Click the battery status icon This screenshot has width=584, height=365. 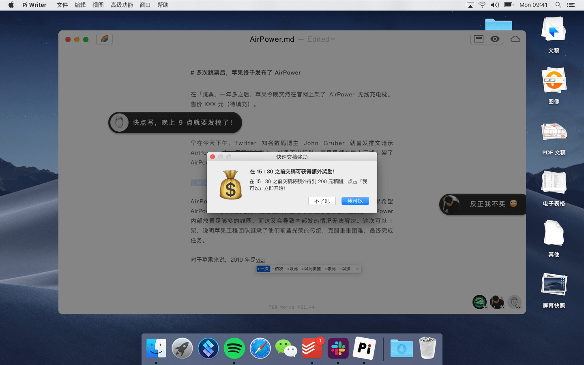click(x=509, y=5)
